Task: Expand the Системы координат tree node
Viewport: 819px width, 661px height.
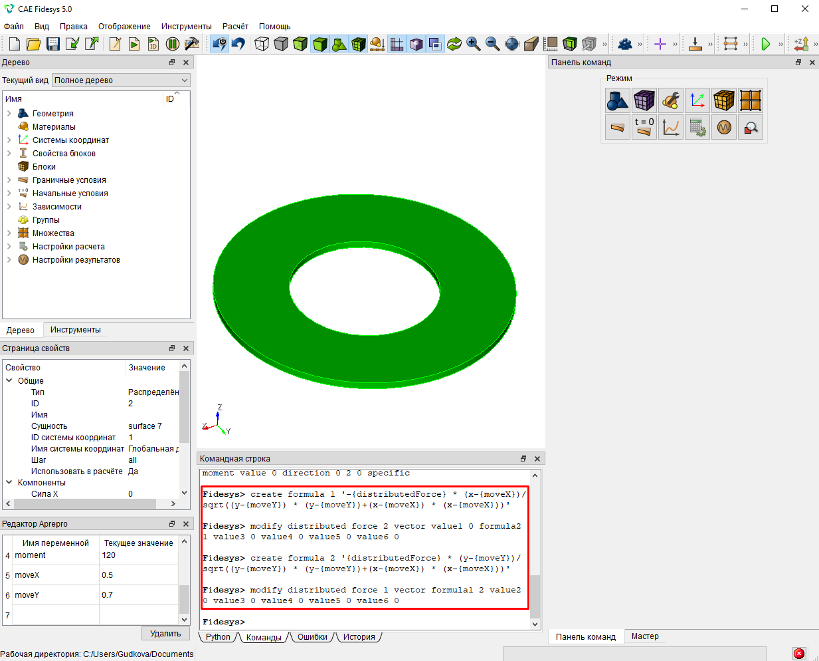Action: tap(9, 140)
